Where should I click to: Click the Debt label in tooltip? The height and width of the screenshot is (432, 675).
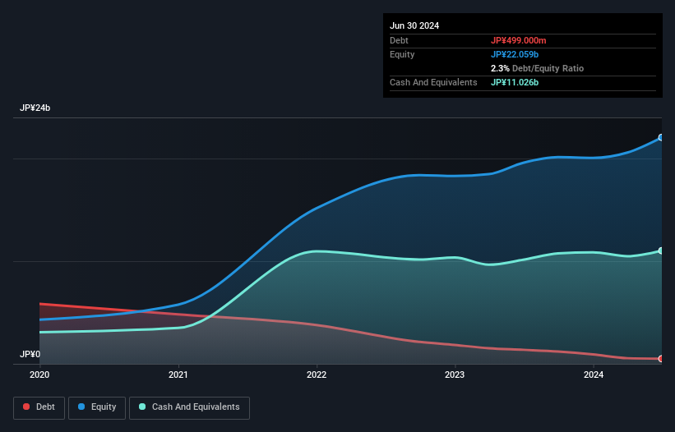(399, 40)
